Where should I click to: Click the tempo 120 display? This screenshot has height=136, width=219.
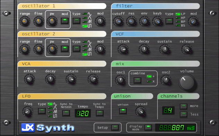[x=83, y=113]
